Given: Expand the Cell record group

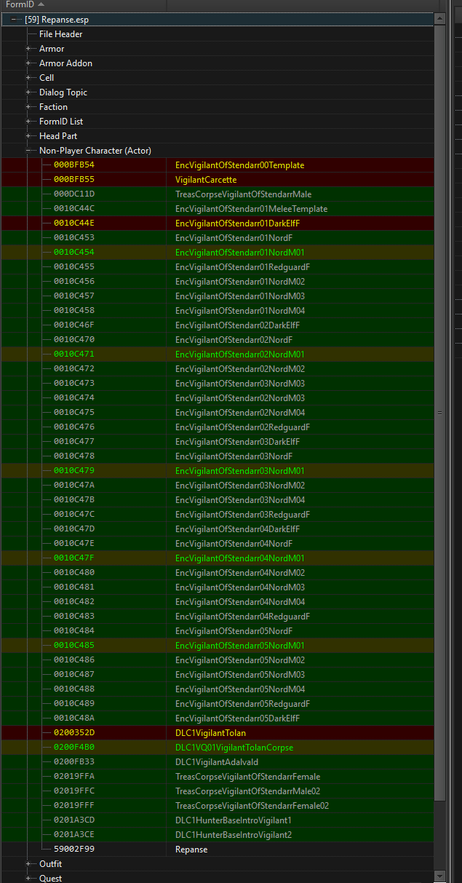Looking at the screenshot, I should click(x=30, y=78).
